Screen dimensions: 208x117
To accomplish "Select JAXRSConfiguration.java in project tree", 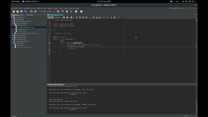I will [x=26, y=27].
